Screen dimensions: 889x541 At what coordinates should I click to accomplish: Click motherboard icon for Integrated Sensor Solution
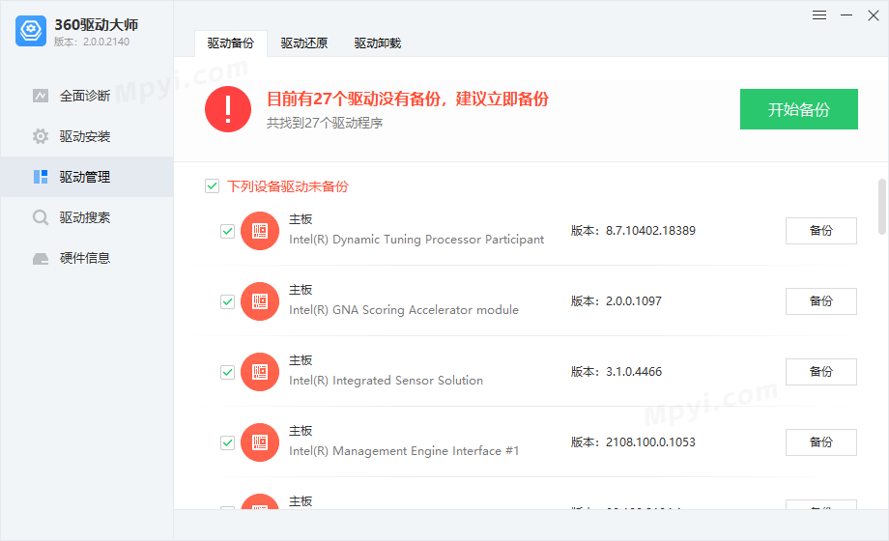(x=260, y=372)
